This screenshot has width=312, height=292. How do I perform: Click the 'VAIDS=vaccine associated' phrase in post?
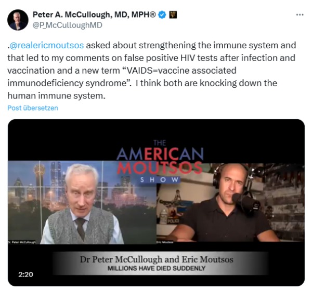coord(180,71)
